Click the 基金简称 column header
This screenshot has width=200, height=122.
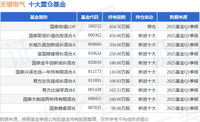[39, 17]
